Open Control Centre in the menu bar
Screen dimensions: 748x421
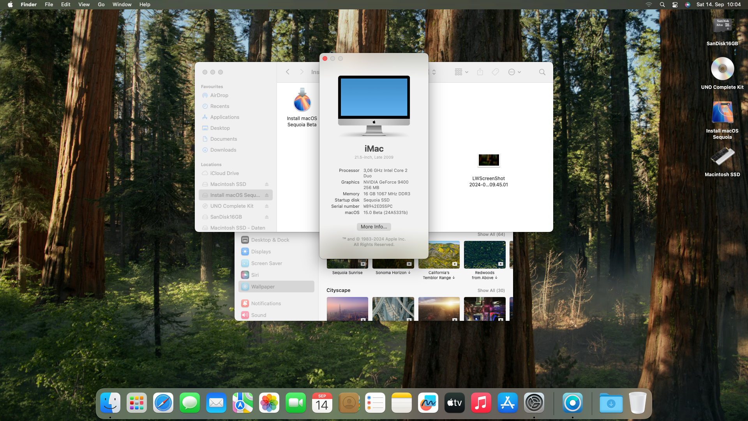675,5
